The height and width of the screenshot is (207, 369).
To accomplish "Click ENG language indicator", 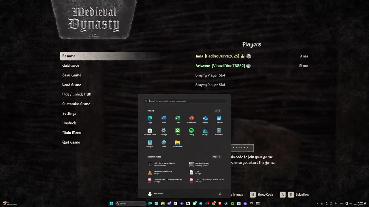I will pos(341,204).
